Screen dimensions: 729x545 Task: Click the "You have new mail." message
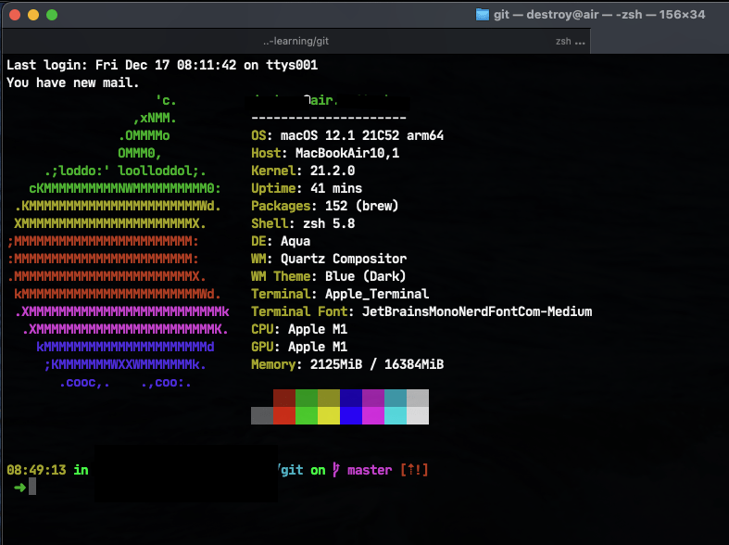(x=73, y=82)
